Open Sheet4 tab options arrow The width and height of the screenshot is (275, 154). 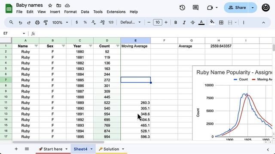pyautogui.click(x=92, y=149)
